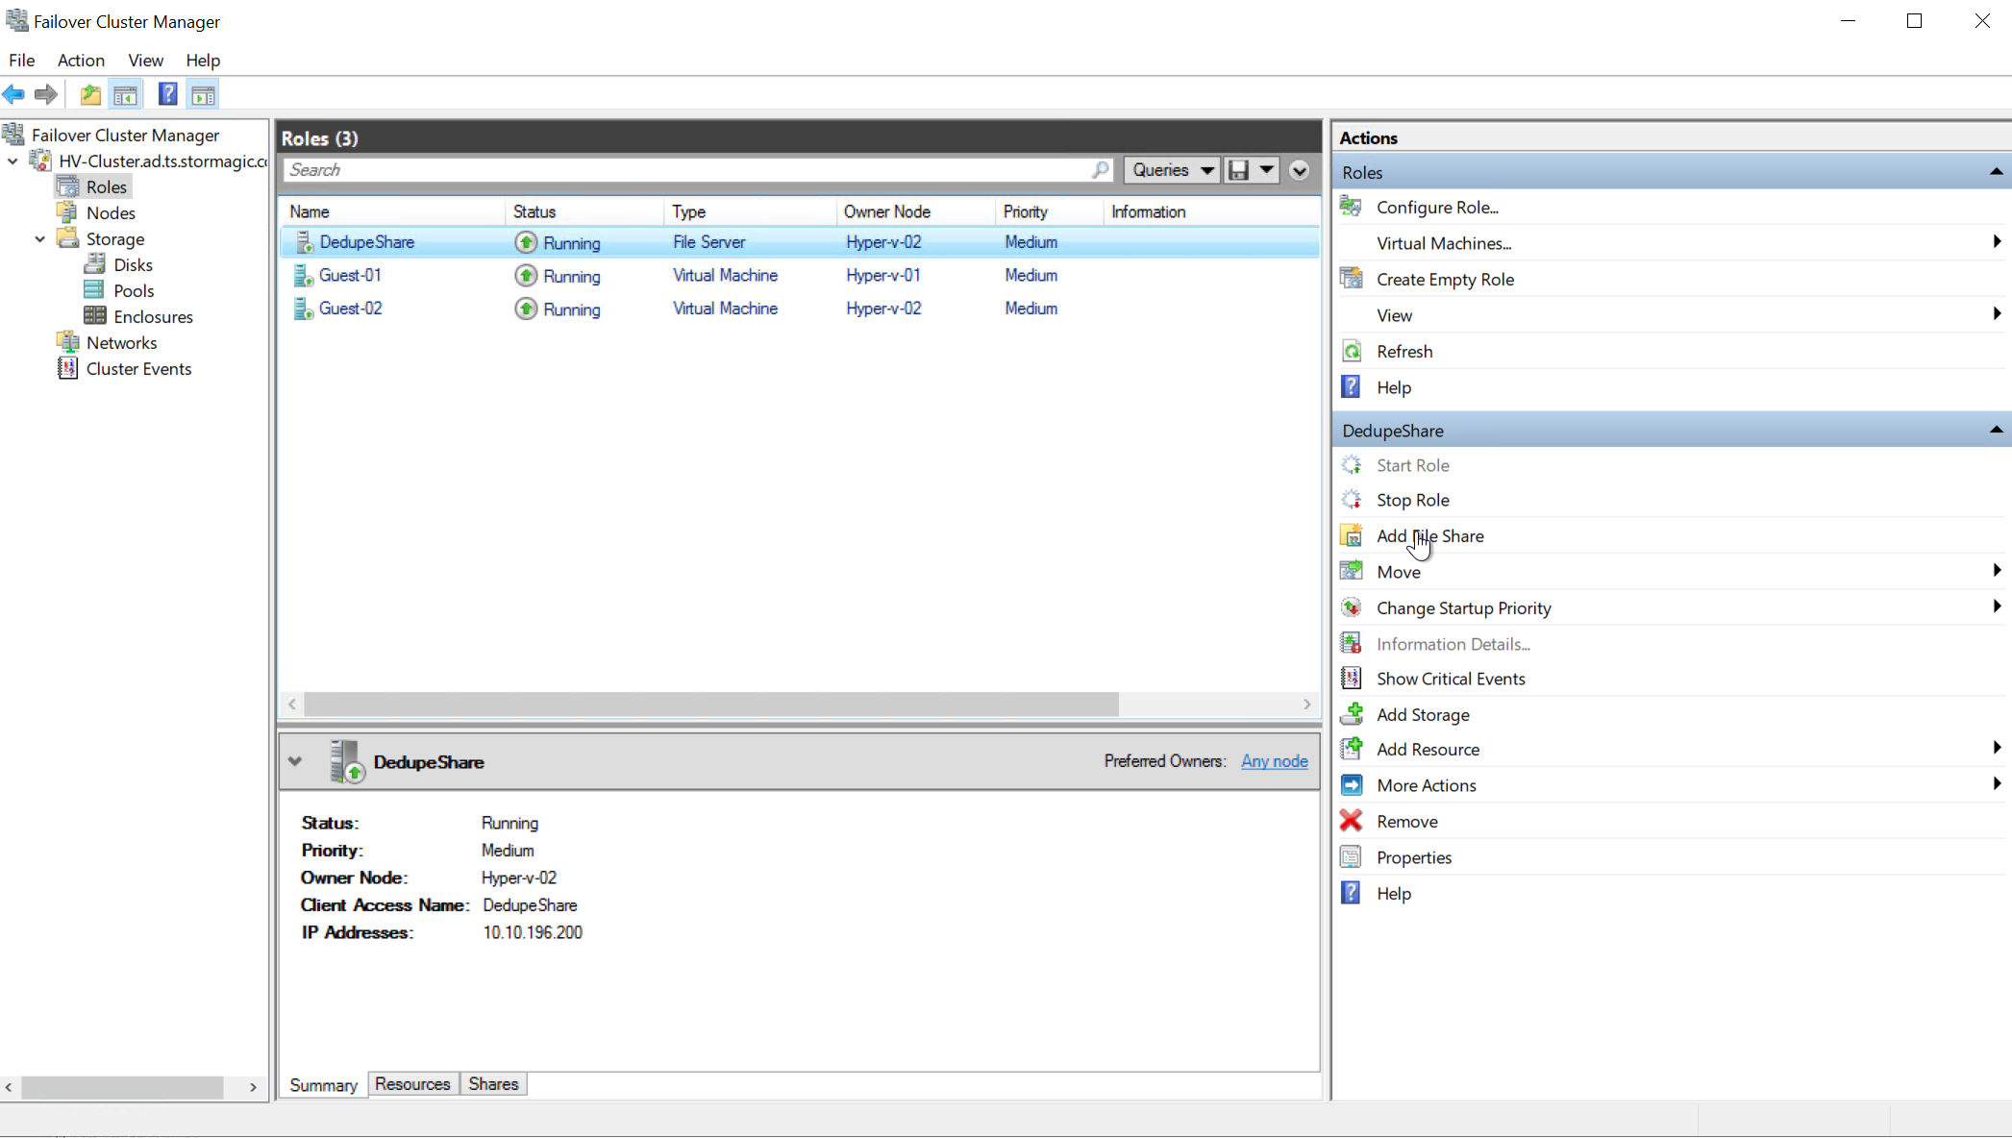2012x1138 pixels.
Task: Click Create Empty Role action
Action: tap(1445, 280)
